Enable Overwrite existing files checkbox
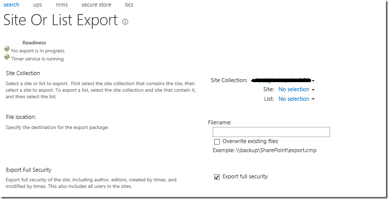Viewport: 388px width, 199px height. click(x=217, y=142)
